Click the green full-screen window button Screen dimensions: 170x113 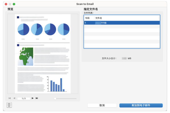(x=14, y=4)
